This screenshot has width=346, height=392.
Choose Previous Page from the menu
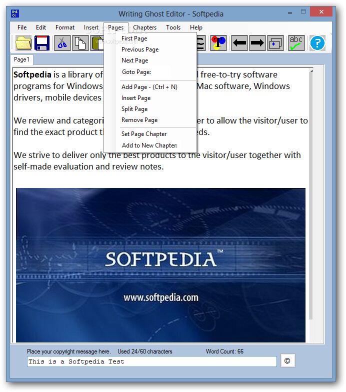pyautogui.click(x=150, y=49)
